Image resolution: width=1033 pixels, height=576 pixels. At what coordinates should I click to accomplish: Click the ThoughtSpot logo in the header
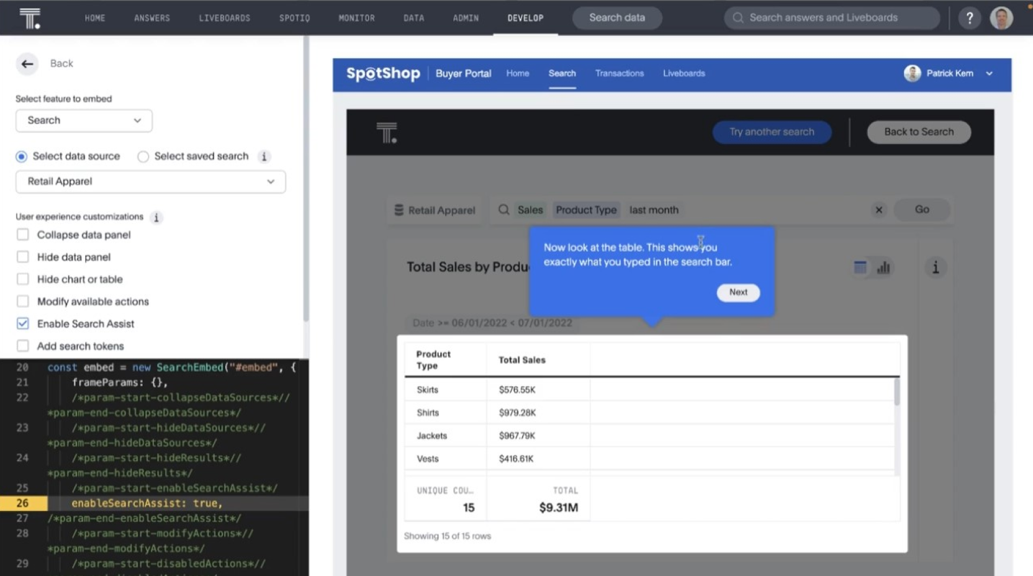[30, 17]
